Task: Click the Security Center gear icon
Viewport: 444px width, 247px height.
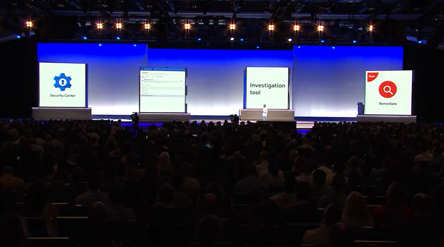Action: (63, 82)
